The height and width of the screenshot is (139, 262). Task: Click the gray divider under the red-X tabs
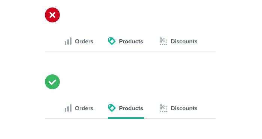pos(130,52)
